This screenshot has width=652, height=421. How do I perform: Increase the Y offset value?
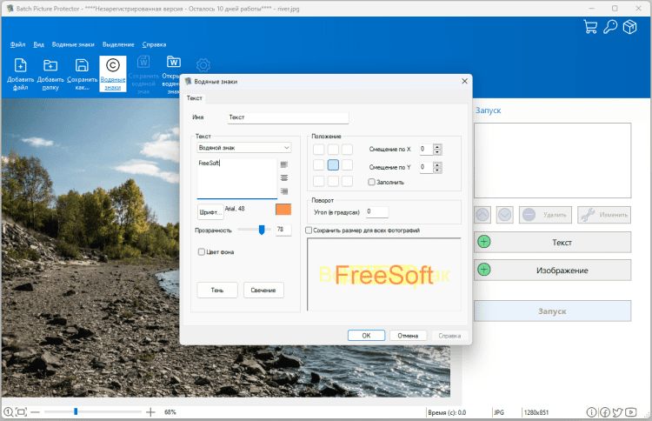437,164
